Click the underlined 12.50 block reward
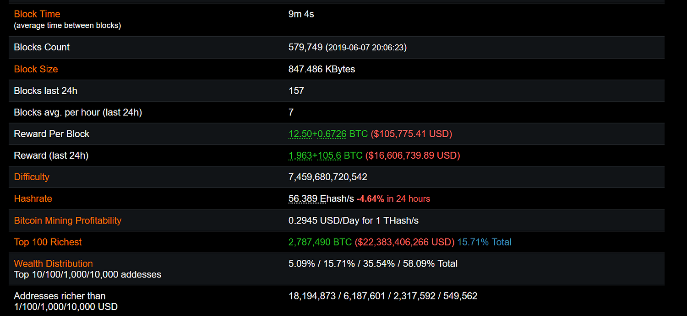Image resolution: width=687 pixels, height=316 pixels. click(x=300, y=134)
